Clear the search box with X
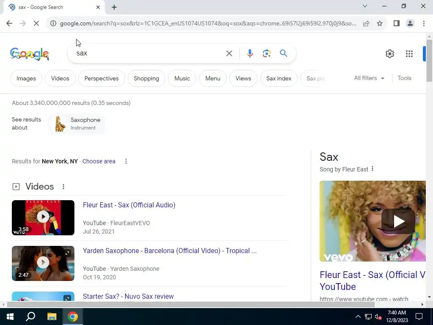Viewport: 433px width, 325px height. pos(229,53)
